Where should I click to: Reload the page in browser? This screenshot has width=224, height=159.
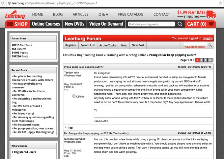tap(2, 3)
